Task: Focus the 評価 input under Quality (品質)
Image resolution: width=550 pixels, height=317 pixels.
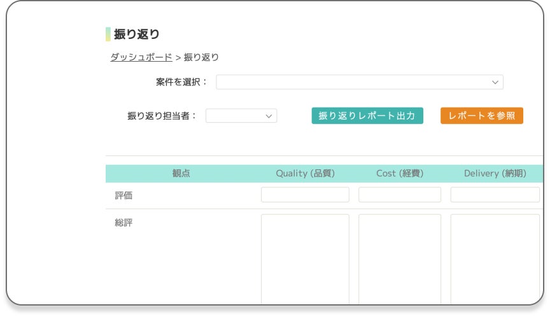Action: tap(305, 195)
